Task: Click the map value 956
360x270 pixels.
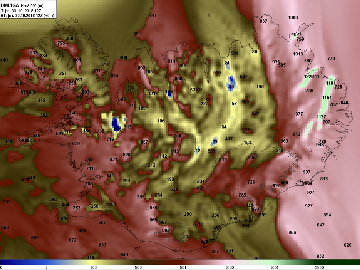Action: tap(292, 233)
